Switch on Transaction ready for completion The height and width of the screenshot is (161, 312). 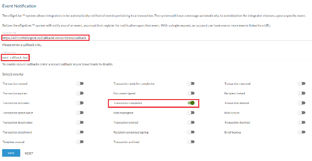click(191, 84)
